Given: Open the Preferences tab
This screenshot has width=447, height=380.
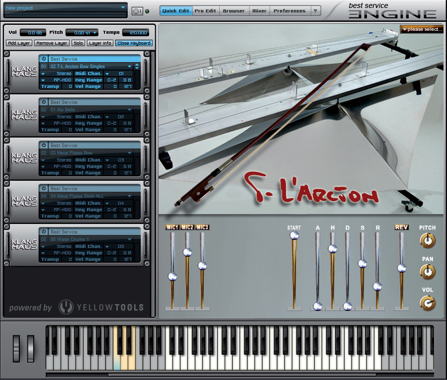Looking at the screenshot, I should tap(289, 11).
